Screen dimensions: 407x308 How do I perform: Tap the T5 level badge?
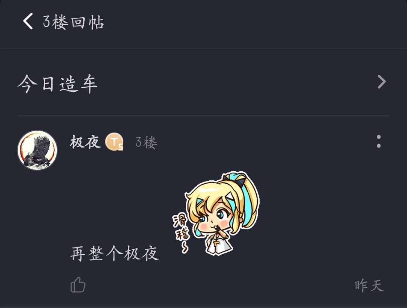[x=114, y=142]
